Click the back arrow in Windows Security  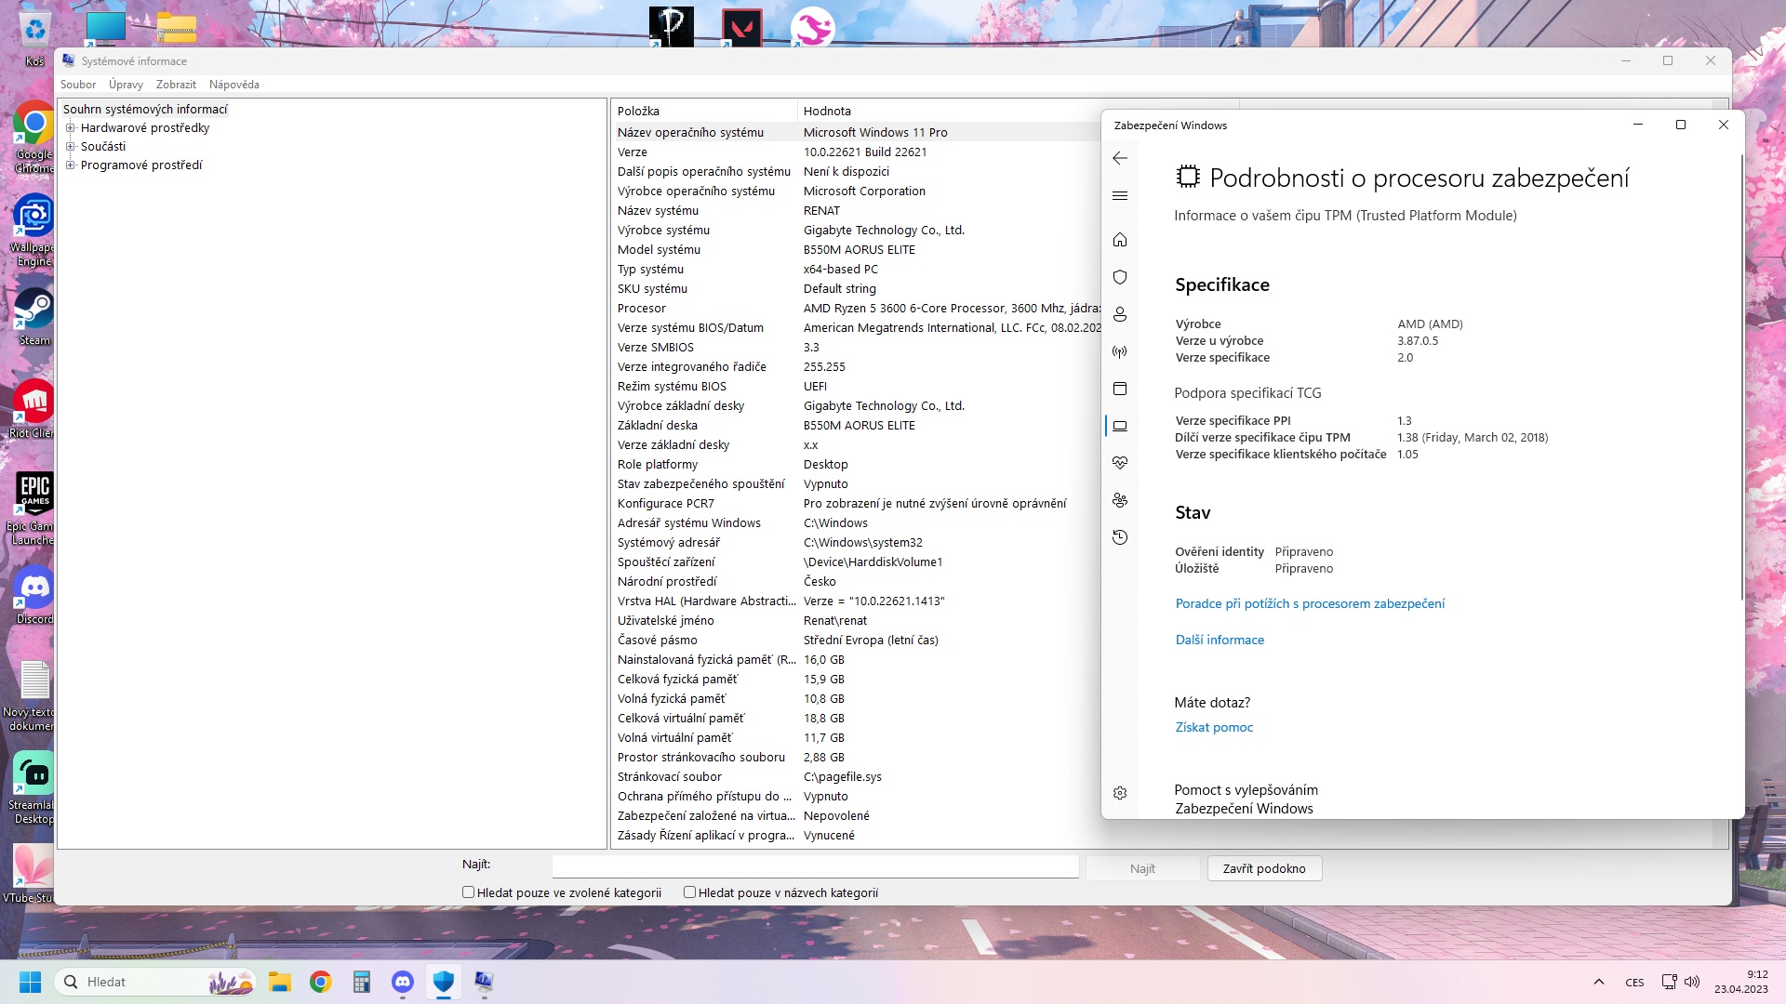(1120, 158)
